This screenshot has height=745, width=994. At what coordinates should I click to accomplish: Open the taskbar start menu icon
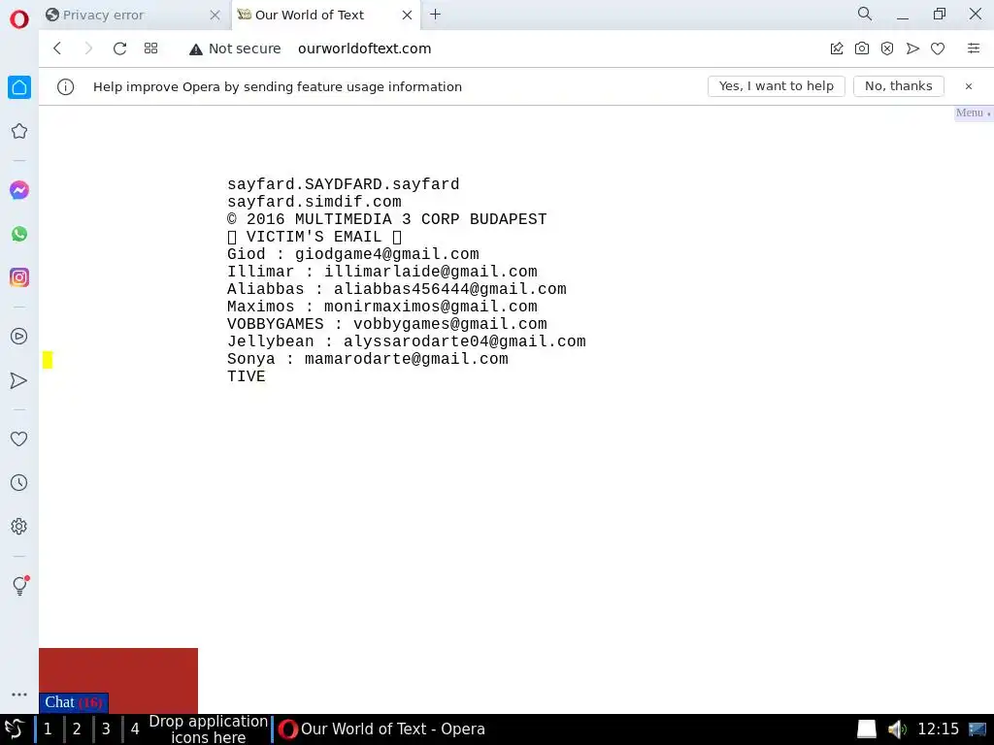tap(14, 729)
